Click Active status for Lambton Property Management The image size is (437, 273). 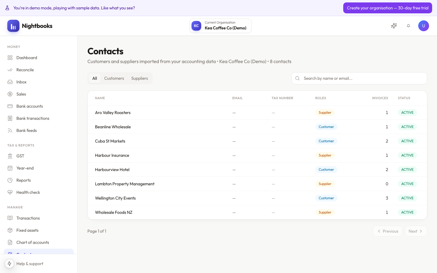pyautogui.click(x=407, y=184)
